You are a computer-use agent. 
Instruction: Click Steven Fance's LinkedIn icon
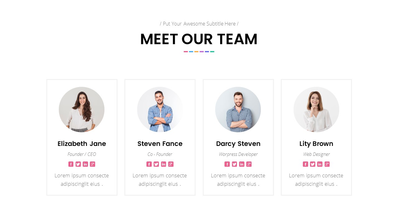click(164, 164)
